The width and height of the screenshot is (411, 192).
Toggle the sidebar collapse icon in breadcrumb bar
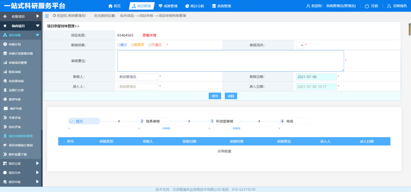tap(47, 16)
